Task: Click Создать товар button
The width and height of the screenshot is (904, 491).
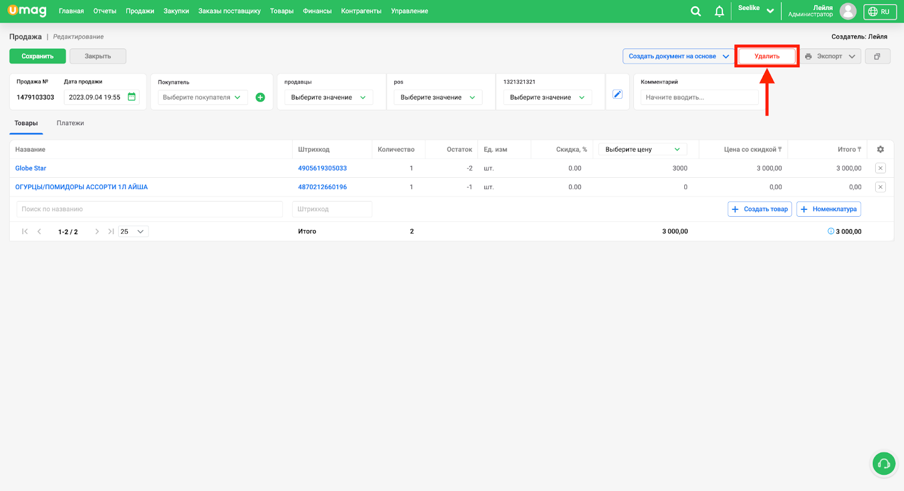Action: pos(760,209)
